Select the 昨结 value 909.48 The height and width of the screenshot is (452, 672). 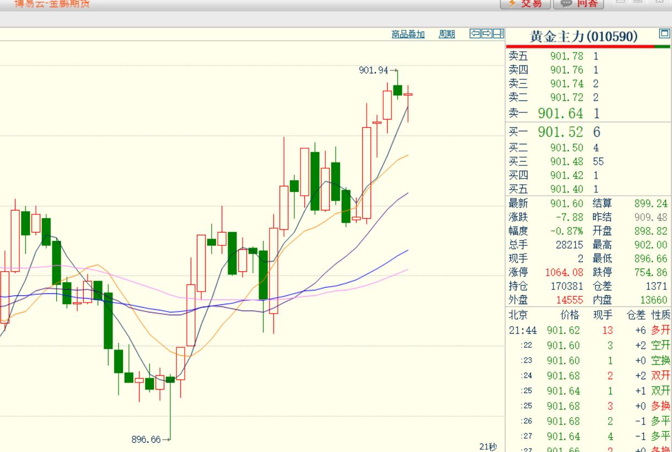point(651,218)
